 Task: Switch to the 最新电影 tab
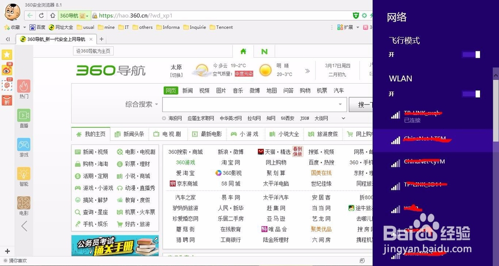point(207,134)
